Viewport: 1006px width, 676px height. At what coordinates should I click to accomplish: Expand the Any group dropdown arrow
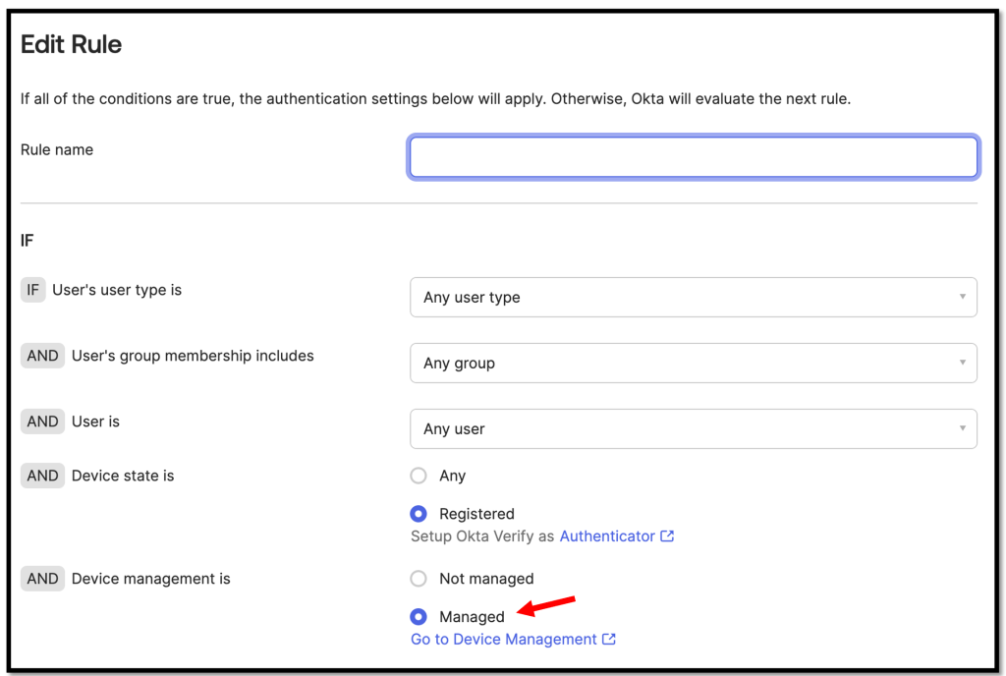tap(962, 363)
